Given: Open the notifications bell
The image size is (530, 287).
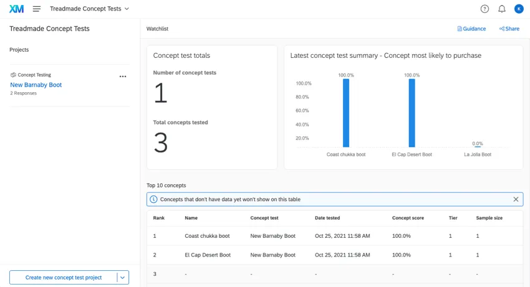Looking at the screenshot, I should pos(501,9).
